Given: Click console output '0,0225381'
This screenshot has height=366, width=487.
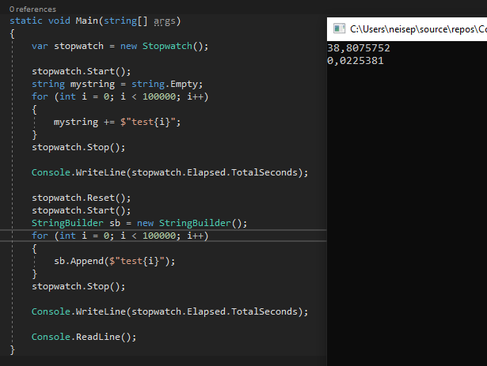Looking at the screenshot, I should point(356,61).
